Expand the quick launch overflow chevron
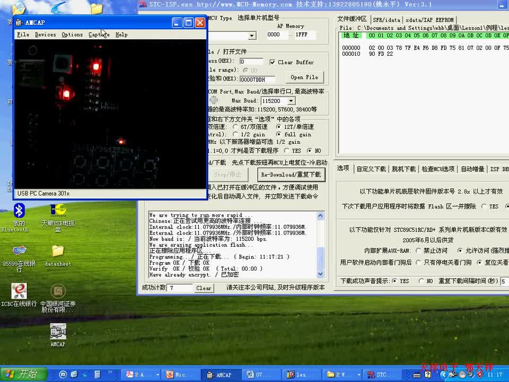Screen dimensions: 509x382 (x=110, y=372)
